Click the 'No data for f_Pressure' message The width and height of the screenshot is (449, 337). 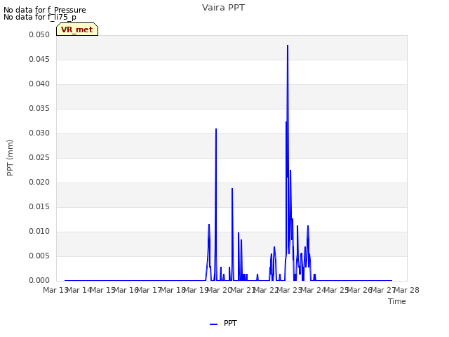coord(45,10)
